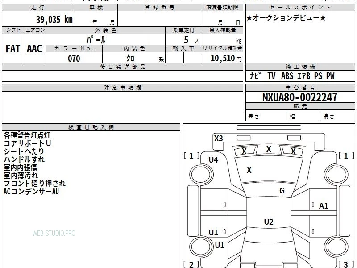Screen dimensions: 357x268
Task: Click the シフト header cell
Action: 13,30
